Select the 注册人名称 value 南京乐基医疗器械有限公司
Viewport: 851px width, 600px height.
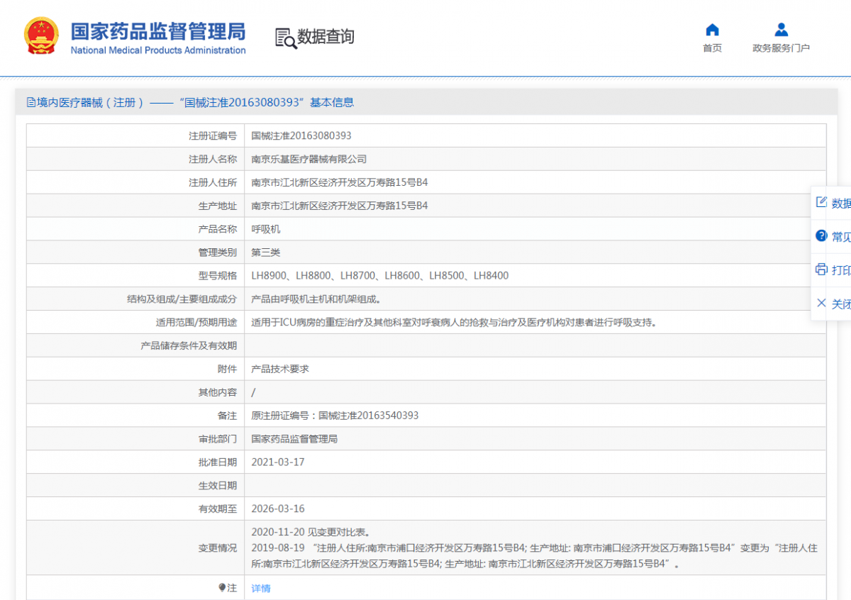click(x=308, y=158)
